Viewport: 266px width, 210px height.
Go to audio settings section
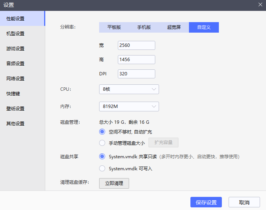15,63
